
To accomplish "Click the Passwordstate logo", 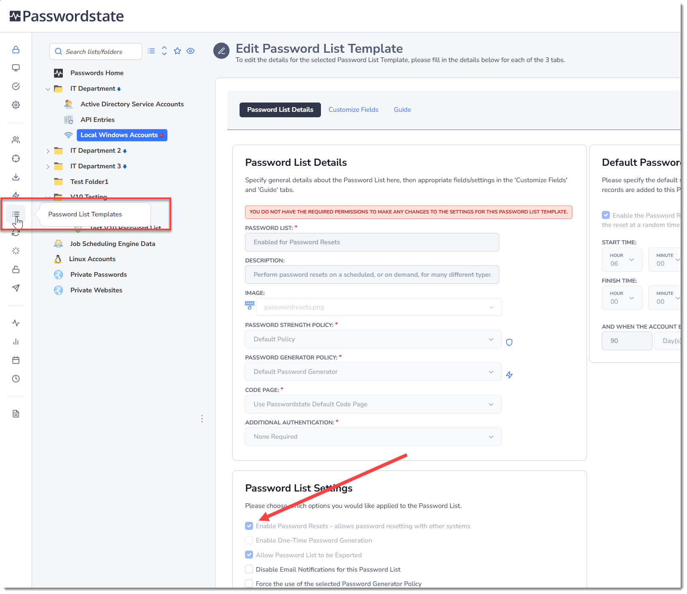I will click(67, 16).
